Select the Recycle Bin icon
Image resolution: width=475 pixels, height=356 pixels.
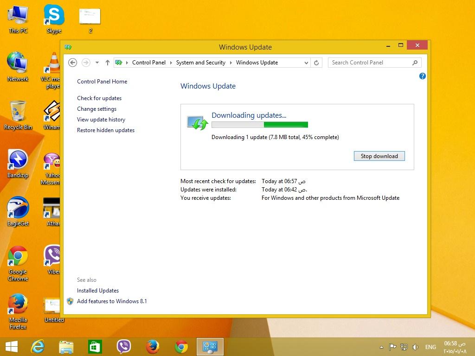coord(18,115)
